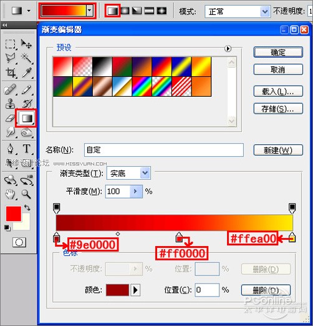Open the tool preset picker arrow
313x326 pixels.
point(29,11)
